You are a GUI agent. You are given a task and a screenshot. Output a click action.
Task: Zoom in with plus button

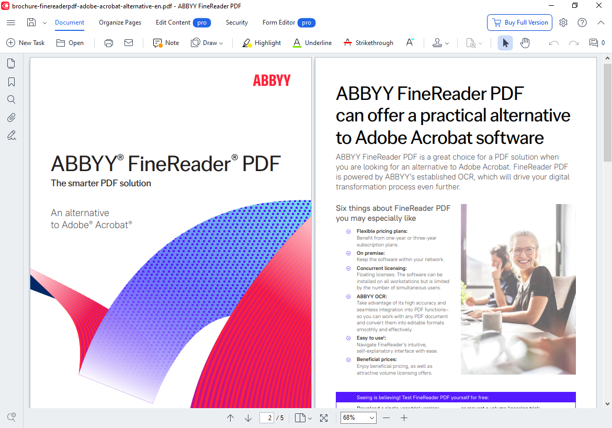(x=404, y=418)
